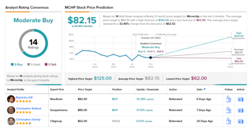Follow analyst Christopher Danely
This screenshot has height=132, width=251.
(228, 121)
